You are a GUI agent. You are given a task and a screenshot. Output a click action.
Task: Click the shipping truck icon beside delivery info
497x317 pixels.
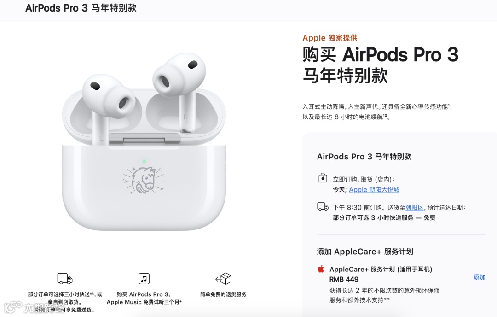[x=323, y=206]
